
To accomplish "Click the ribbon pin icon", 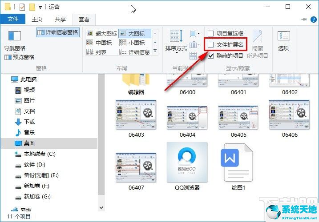I will point(304,19).
